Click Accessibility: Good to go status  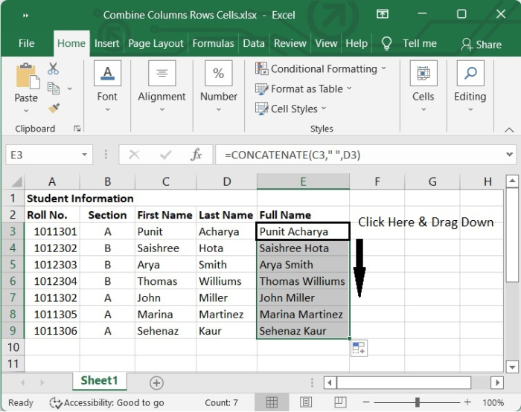[106, 402]
